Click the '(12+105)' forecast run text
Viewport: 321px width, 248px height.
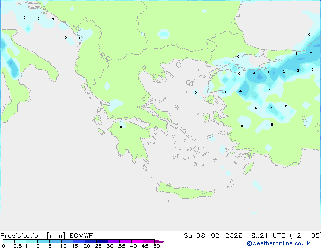click(305, 236)
